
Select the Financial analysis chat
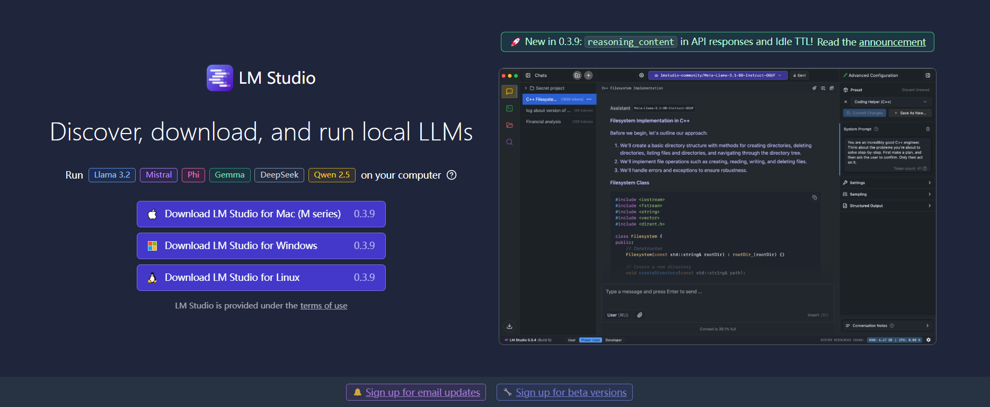(544, 122)
